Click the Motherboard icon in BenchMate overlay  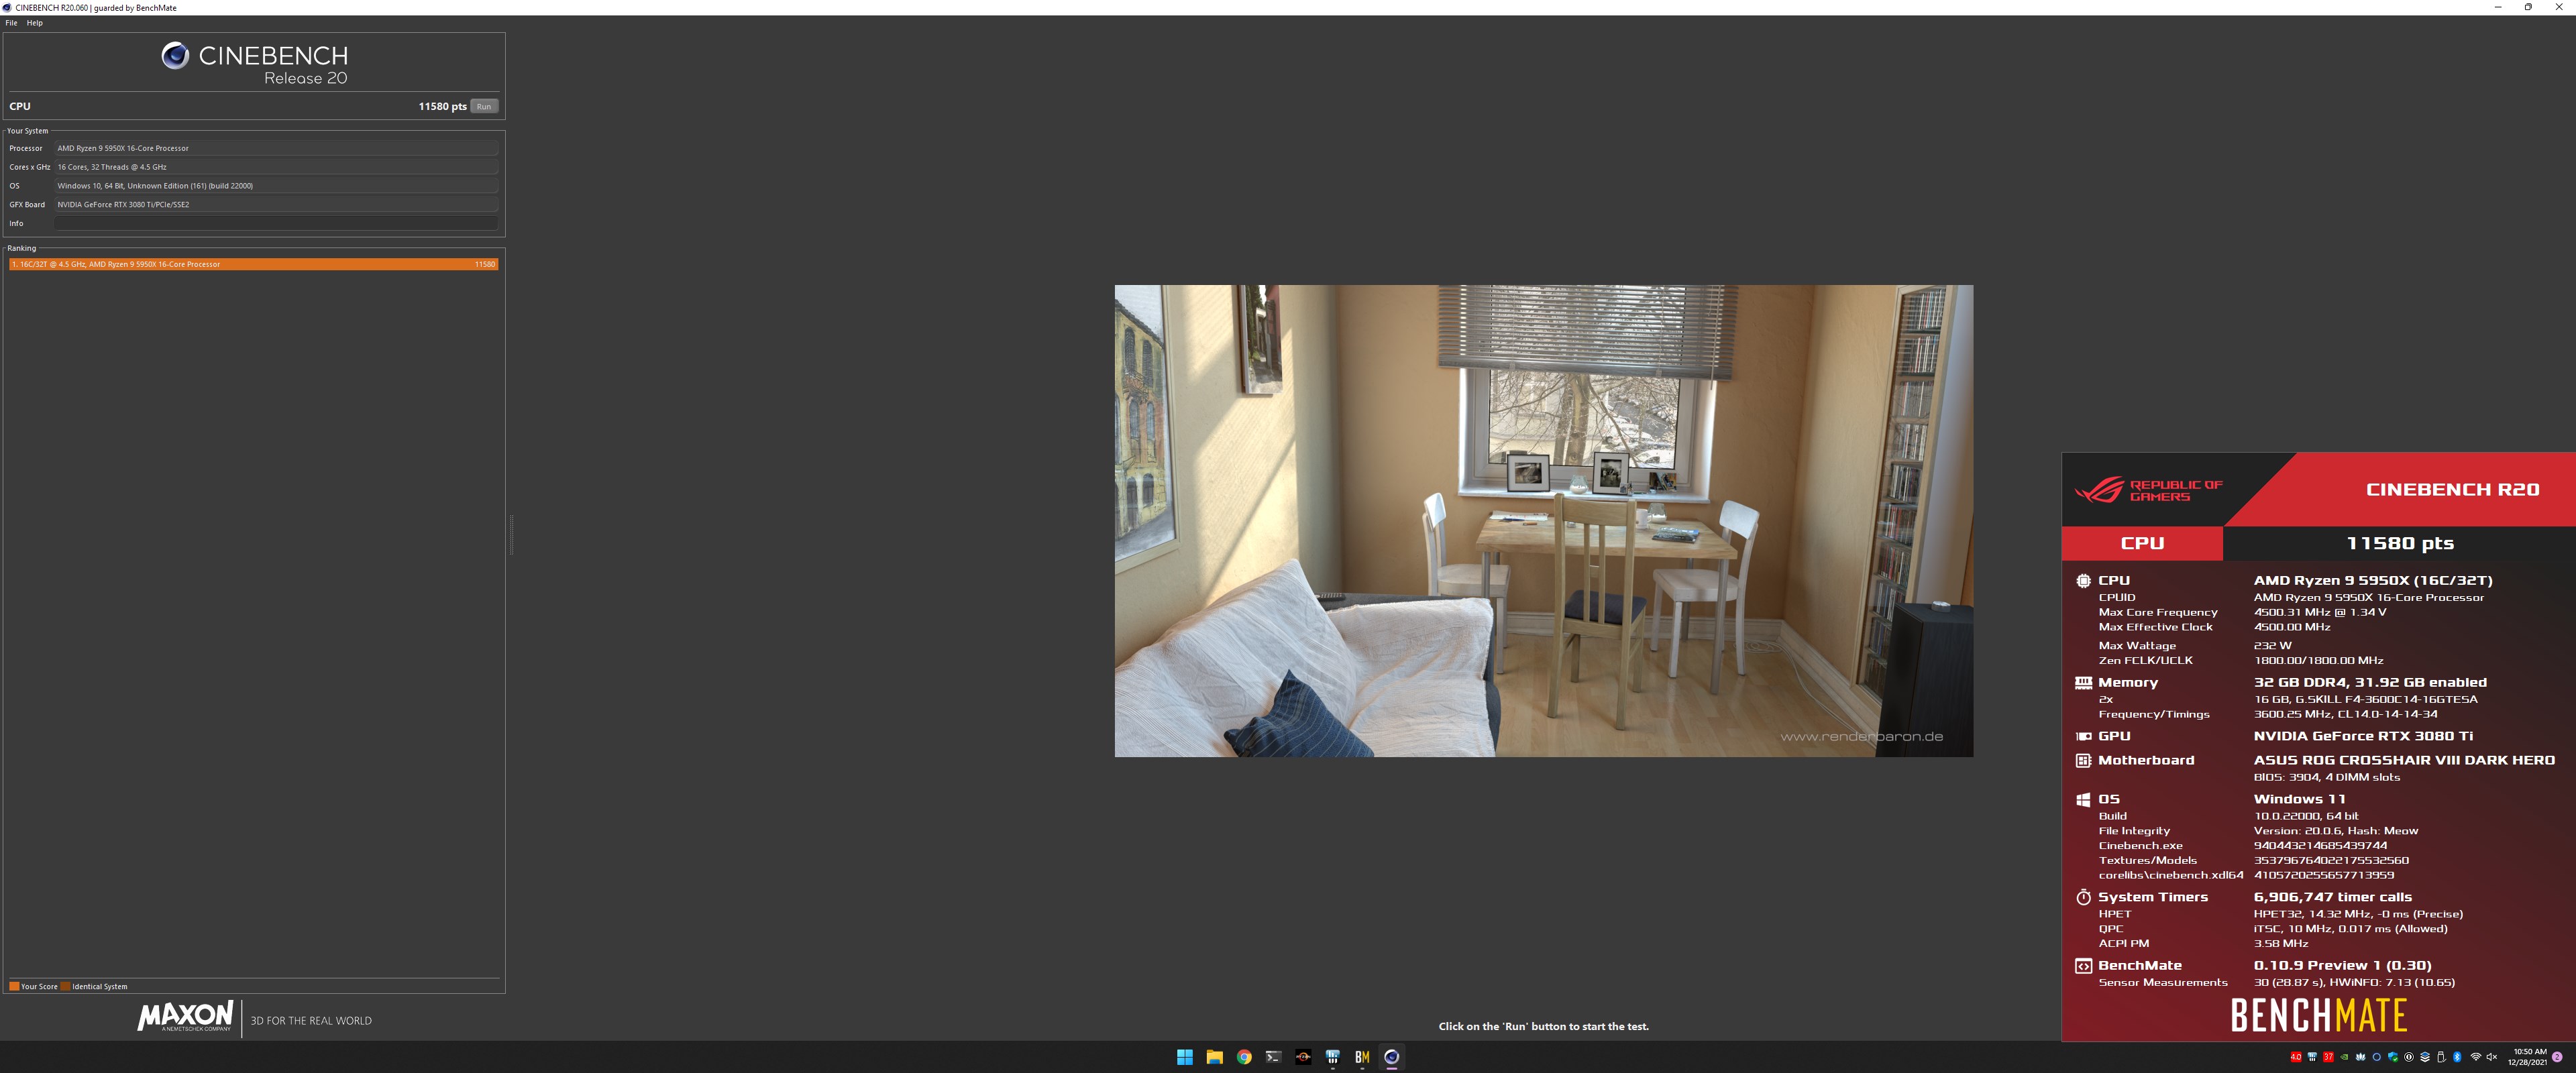coord(2083,760)
